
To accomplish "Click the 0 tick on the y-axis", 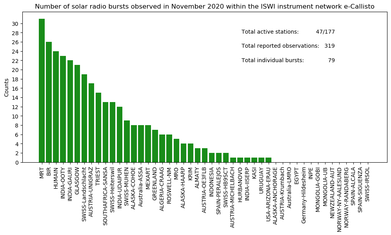I will [17, 163].
